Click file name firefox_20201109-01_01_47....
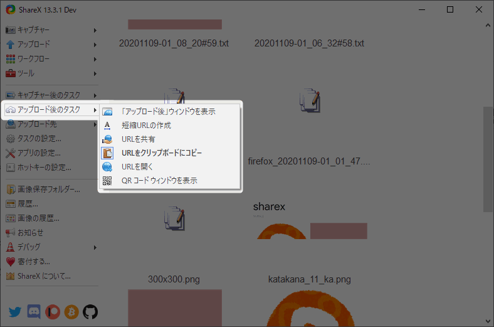Screen dimensions: 494x327 (x=308, y=161)
